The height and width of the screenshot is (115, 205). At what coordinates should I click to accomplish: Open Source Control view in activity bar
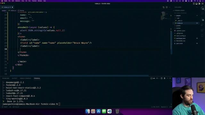pos(202,19)
